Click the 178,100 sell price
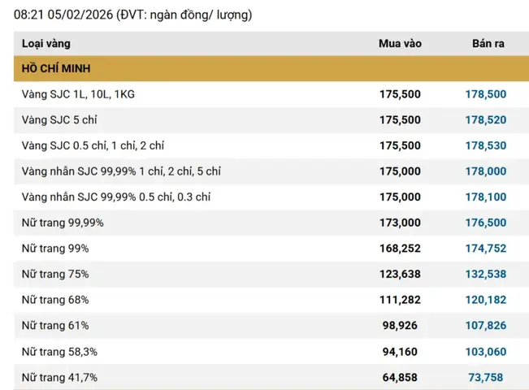The width and height of the screenshot is (529, 390). pyautogui.click(x=486, y=197)
